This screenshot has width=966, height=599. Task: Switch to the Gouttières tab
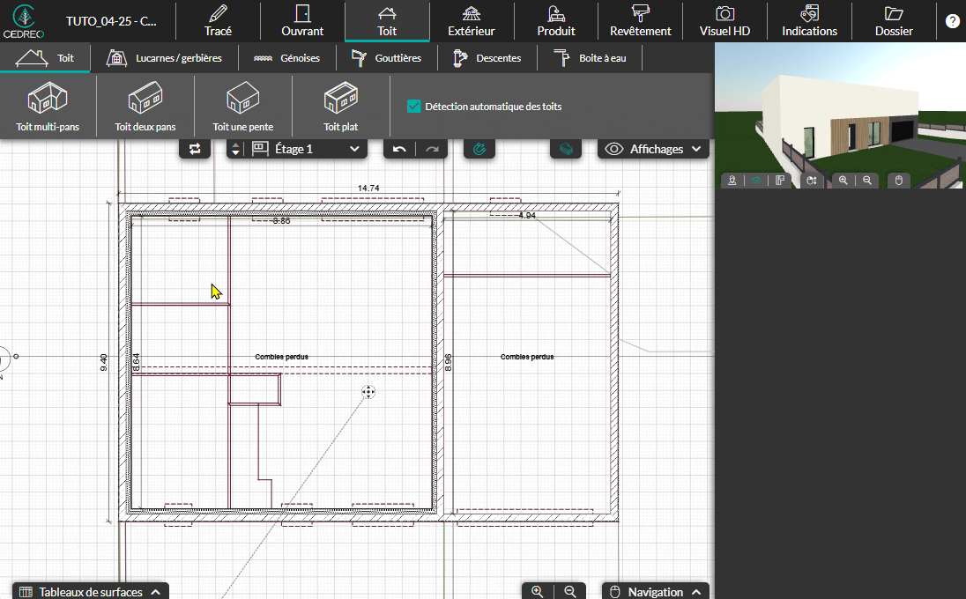[386, 58]
